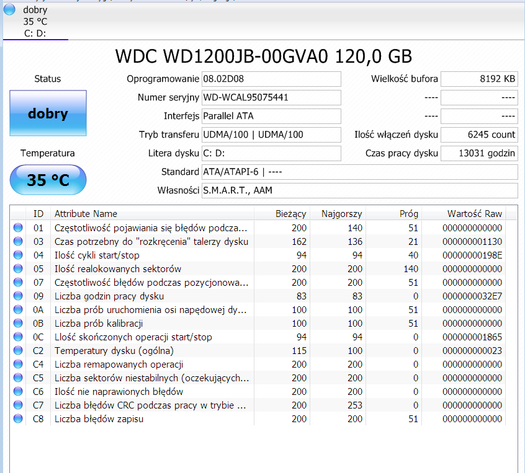Click raw value 000000001865 in row 0C
This screenshot has width=525, height=473.
pyautogui.click(x=472, y=337)
